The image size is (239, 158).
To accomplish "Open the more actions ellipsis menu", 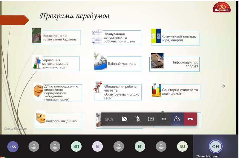I will [x=164, y=119].
